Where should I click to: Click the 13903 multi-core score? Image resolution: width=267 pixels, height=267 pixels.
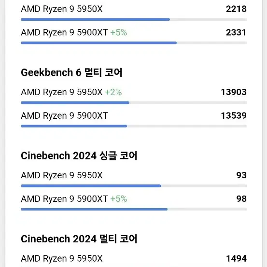(234, 92)
